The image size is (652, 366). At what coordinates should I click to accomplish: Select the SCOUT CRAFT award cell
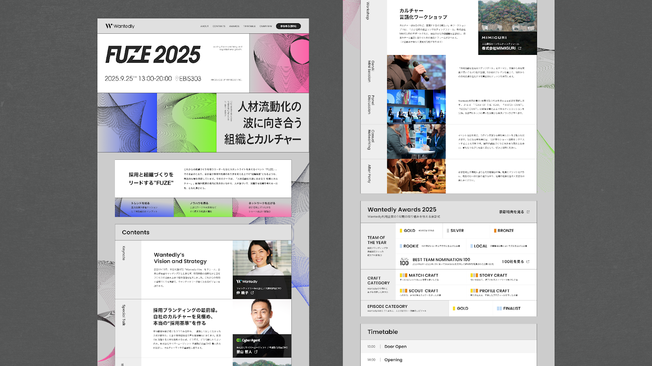pos(431,292)
